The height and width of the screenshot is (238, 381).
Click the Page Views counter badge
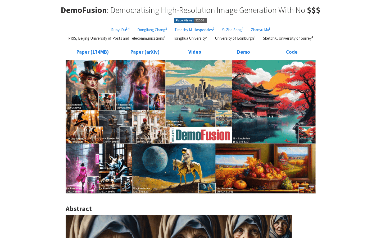click(x=190, y=20)
